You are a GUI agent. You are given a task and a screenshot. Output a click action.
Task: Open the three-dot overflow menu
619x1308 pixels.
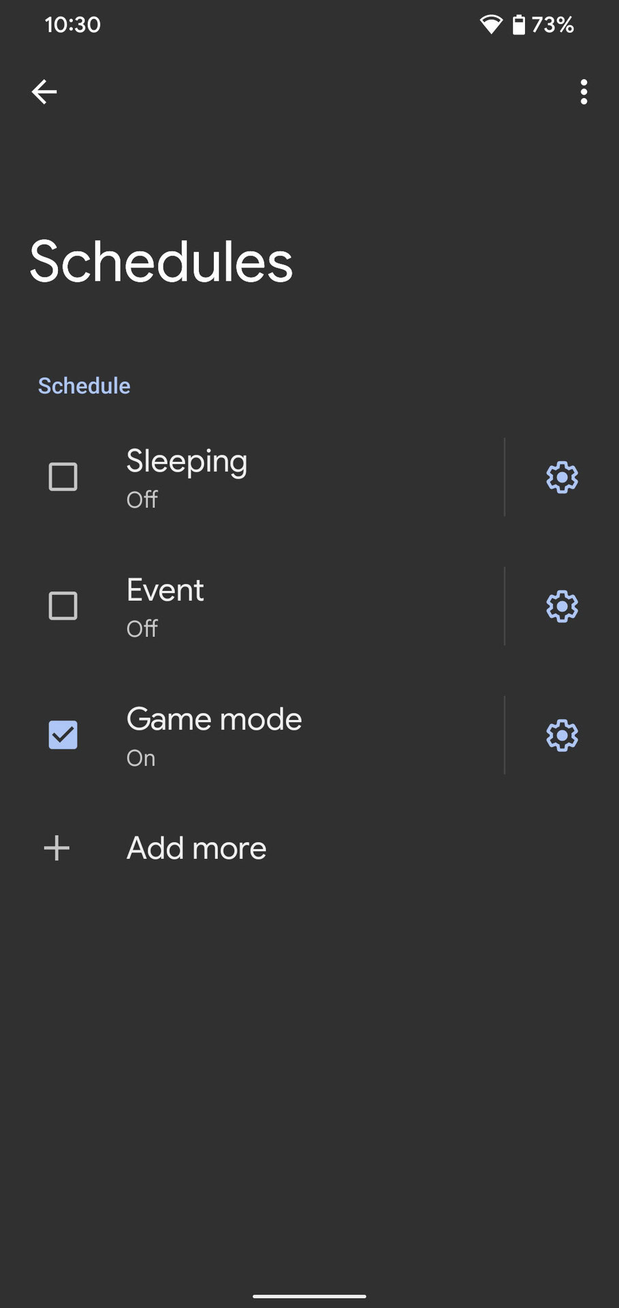[x=584, y=92]
